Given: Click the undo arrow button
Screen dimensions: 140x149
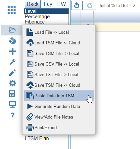Looking at the screenshot, I should point(77,5).
